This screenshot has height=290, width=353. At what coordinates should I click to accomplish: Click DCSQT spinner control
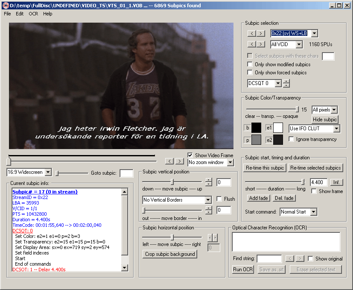286,83
